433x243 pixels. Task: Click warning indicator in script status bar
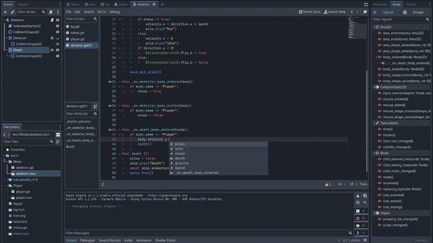pos(327,184)
